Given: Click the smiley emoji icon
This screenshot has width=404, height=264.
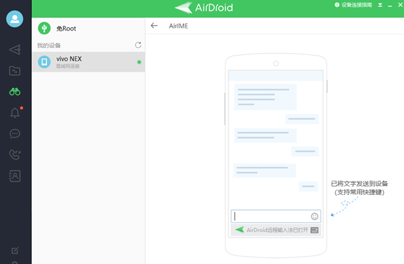Looking at the screenshot, I should pos(315,217).
